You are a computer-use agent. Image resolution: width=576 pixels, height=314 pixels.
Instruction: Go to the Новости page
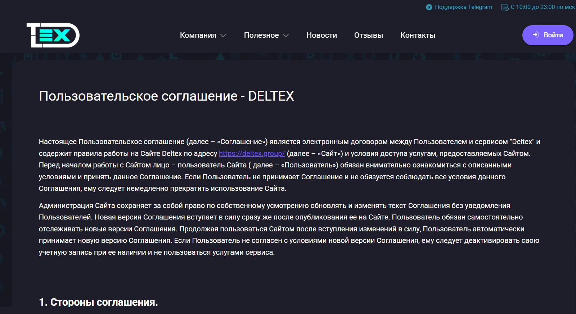click(x=321, y=35)
